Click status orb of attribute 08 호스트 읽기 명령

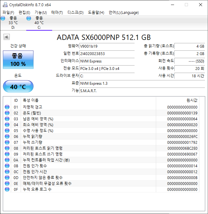pyautogui.click(x=7, y=148)
